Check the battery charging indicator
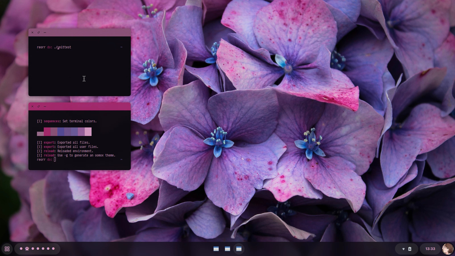This screenshot has height=256, width=455. point(410,249)
